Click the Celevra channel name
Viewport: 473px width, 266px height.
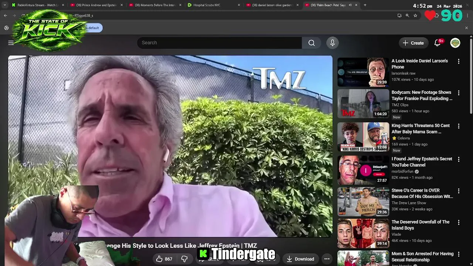[x=404, y=138]
